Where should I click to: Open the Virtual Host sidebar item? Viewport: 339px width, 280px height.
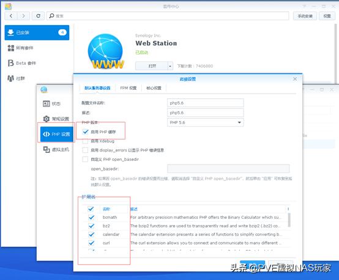[56, 149]
